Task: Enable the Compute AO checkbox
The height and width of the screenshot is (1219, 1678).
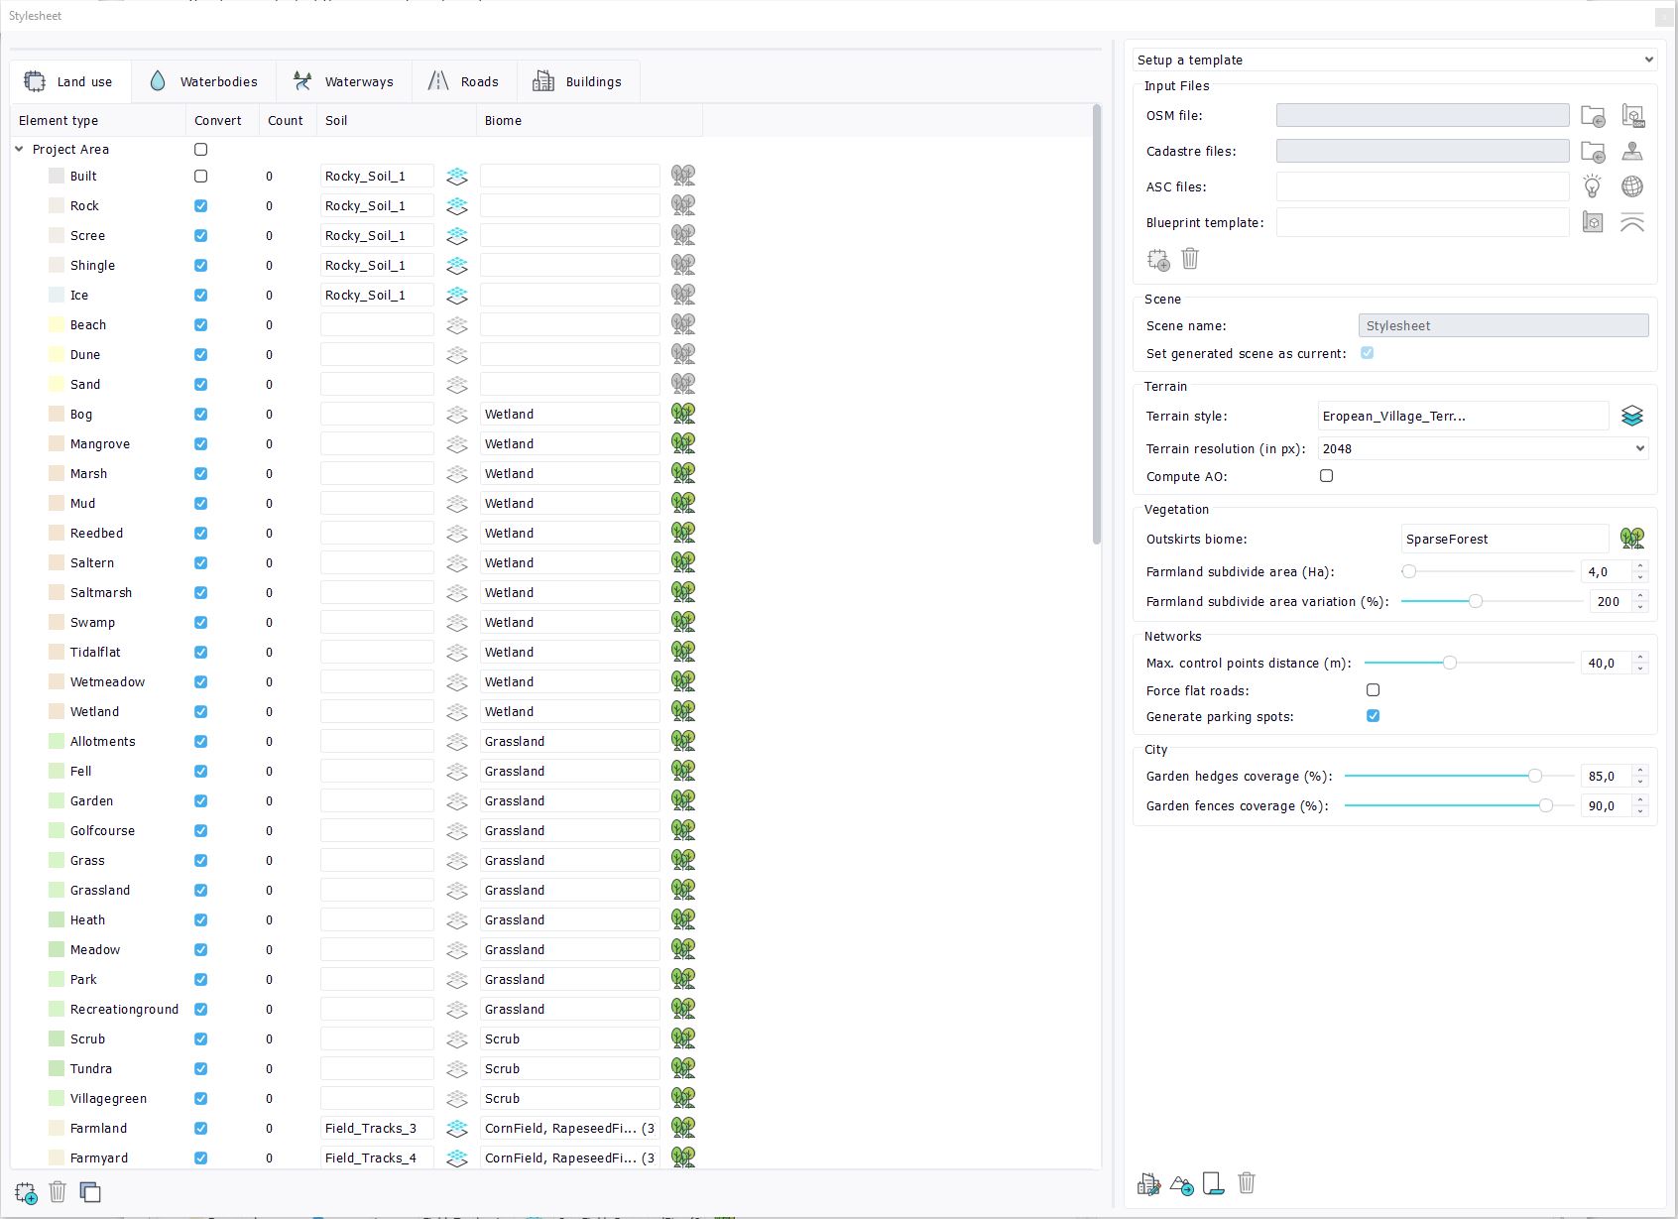Action: pyautogui.click(x=1326, y=476)
